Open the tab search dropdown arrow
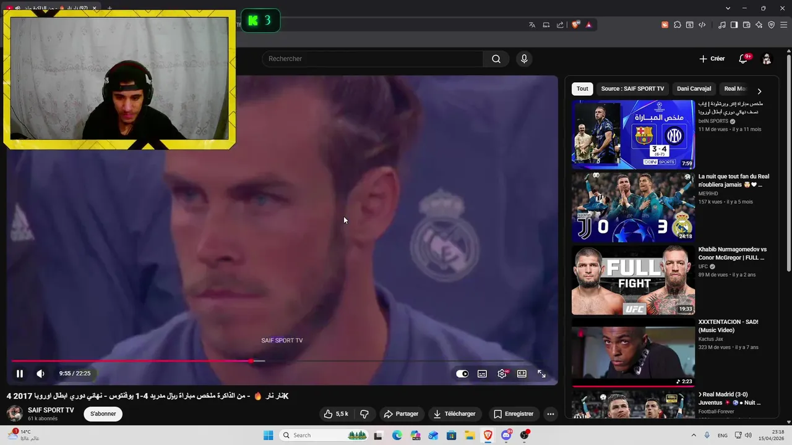Screen dimensions: 792x445 tap(728, 8)
